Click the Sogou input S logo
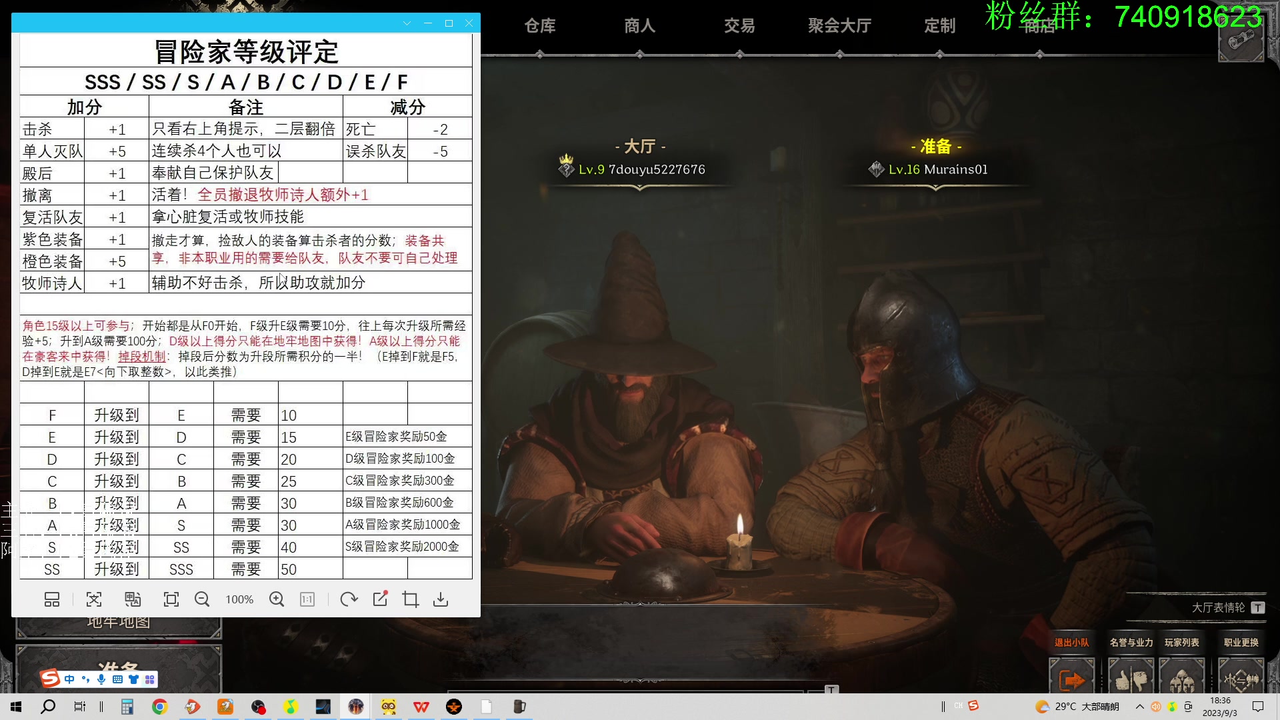Screen dimensions: 1280x720 (x=50, y=679)
